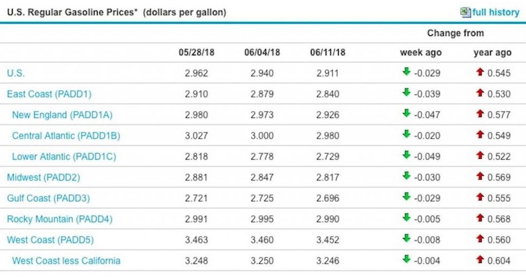Image resolution: width=526 pixels, height=278 pixels.
Task: Click West Coast (PADD5) link
Action: [x=50, y=239]
